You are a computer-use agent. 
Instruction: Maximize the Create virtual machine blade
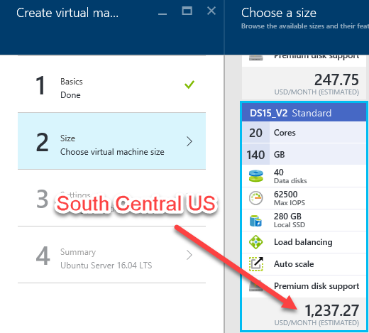[187, 11]
